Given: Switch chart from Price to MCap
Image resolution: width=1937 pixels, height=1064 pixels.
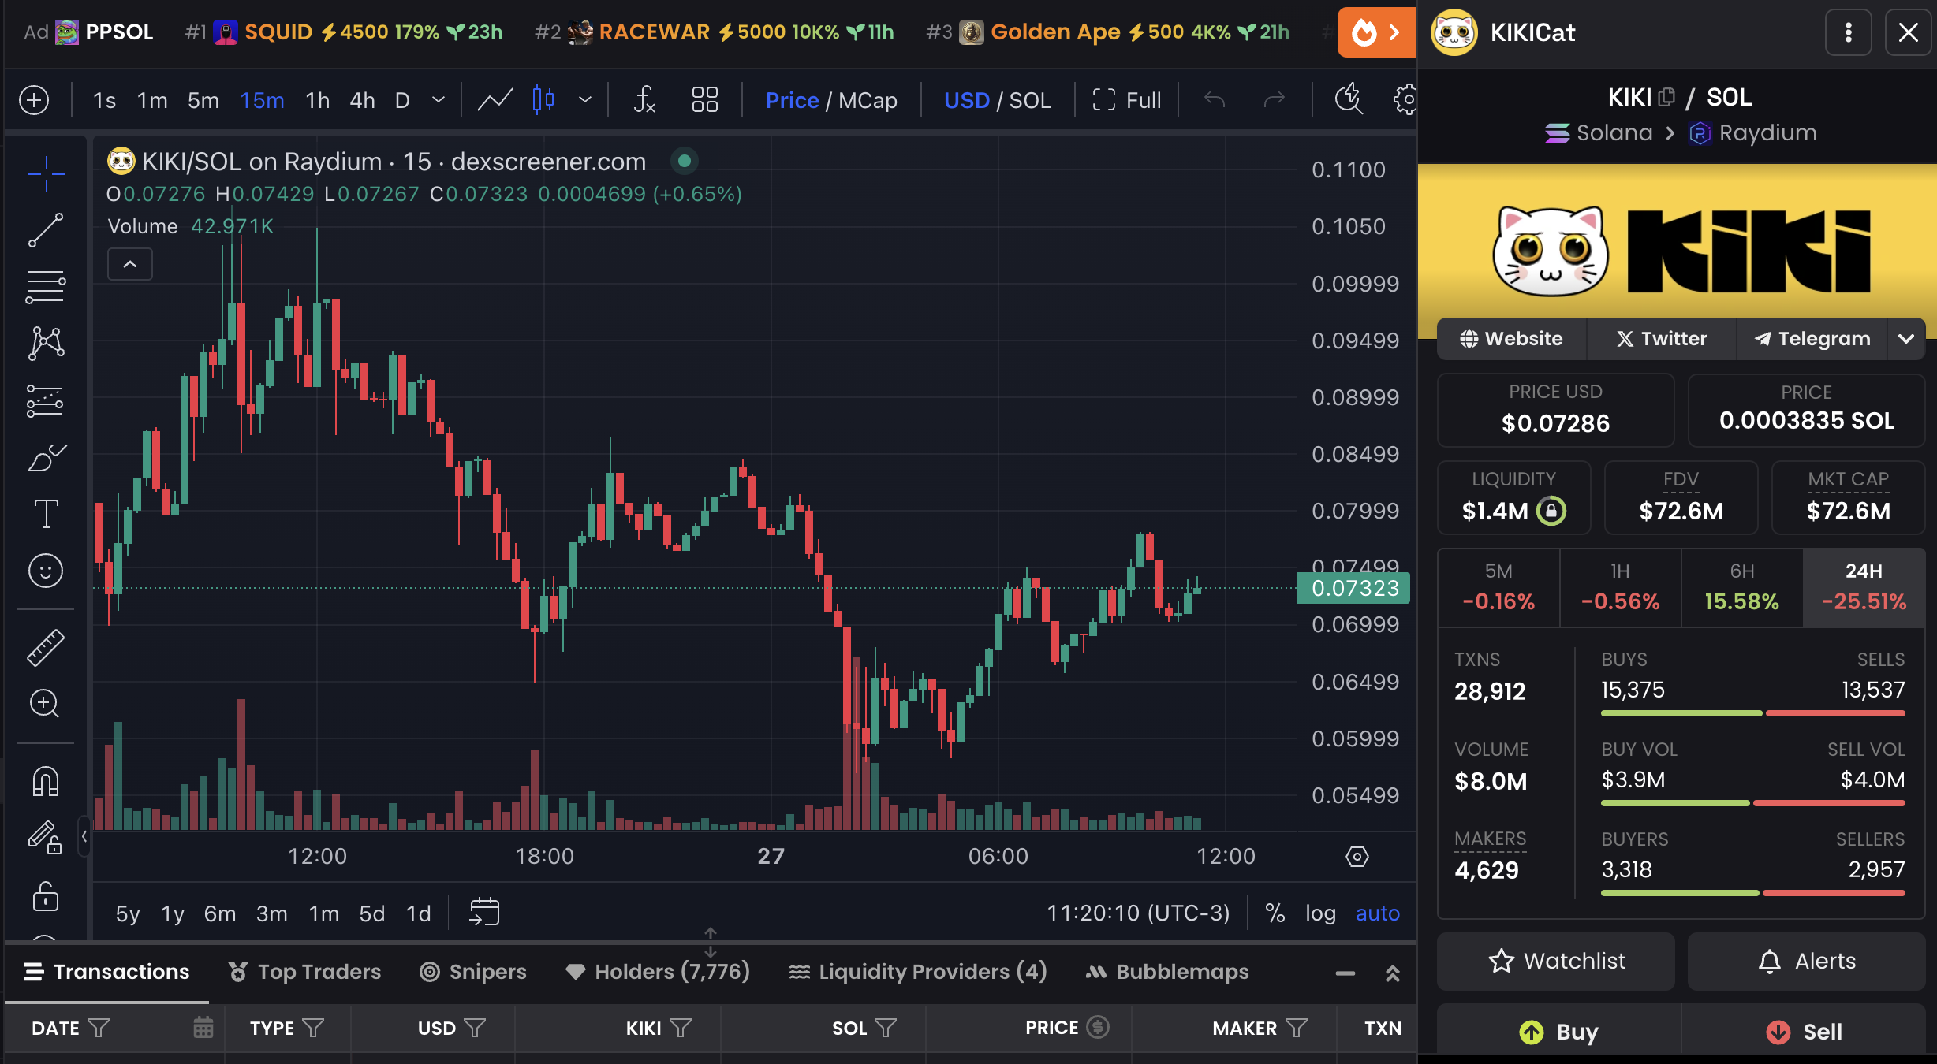Looking at the screenshot, I should (x=868, y=100).
